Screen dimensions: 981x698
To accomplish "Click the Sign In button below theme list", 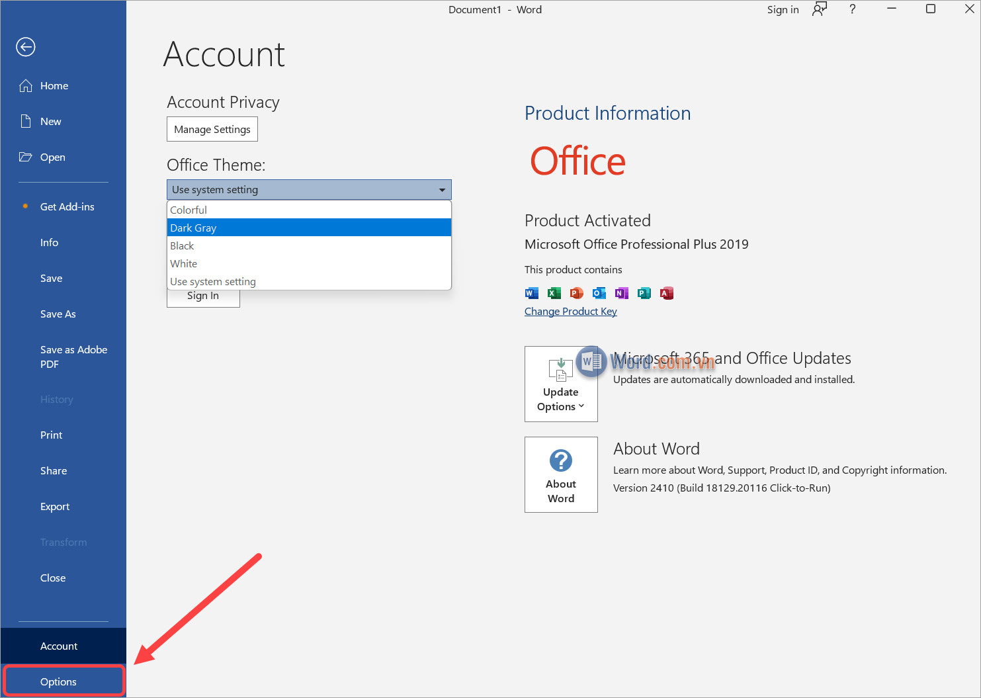I will click(203, 298).
